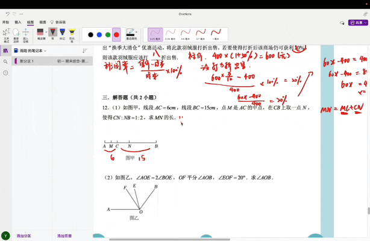Open the green Y account avatar
The height and width of the screenshot is (241, 370).
(x=5, y=236)
